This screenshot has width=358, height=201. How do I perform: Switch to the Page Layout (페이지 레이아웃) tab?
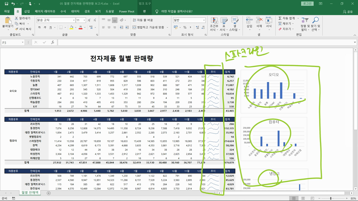pos(45,11)
